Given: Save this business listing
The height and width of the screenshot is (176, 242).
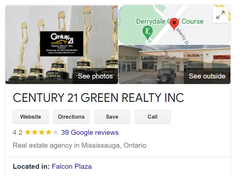Looking at the screenshot, I should (112, 117).
